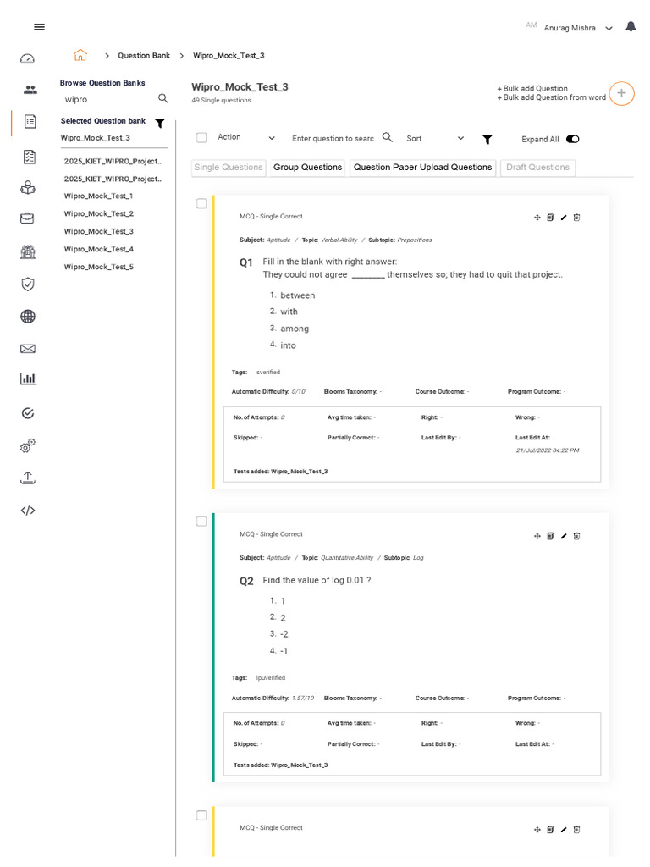Viewport: 650px width, 867px height.
Task: Click the question search magnifier icon
Action: [388, 137]
